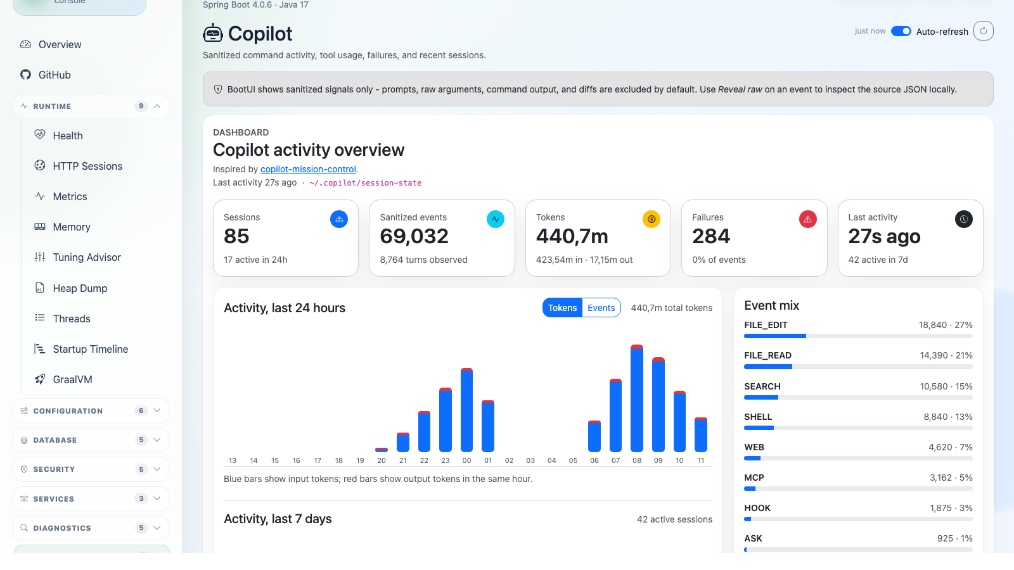The height and width of the screenshot is (570, 1014).
Task: Click the Threads list icon
Action: tap(40, 318)
